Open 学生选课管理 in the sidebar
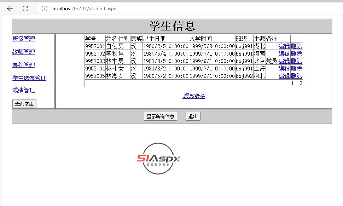Viewport: 343px width, 206px height. [x=29, y=78]
